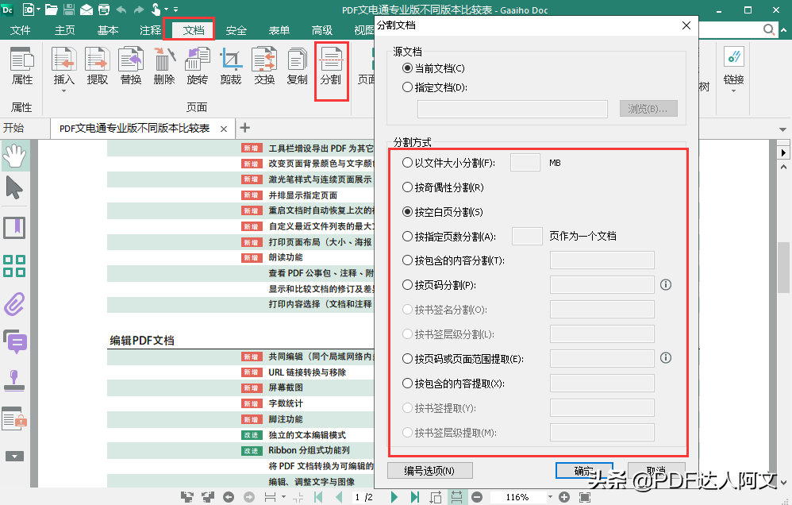Click the Save icon in quick toolbar
The image size is (792, 505).
pyautogui.click(x=69, y=9)
